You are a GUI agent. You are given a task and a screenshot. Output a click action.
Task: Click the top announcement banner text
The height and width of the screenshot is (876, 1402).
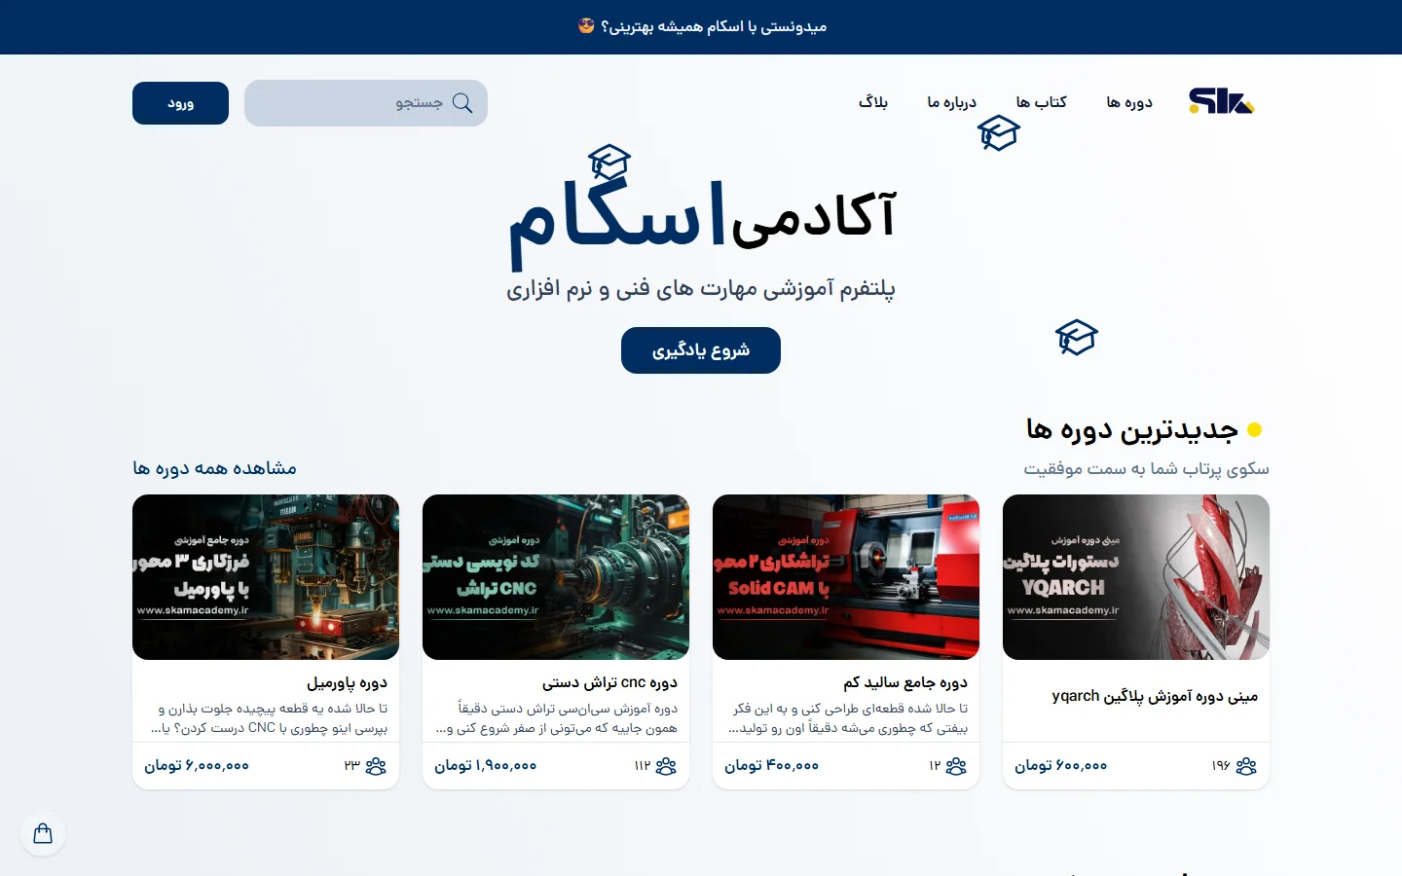pyautogui.click(x=702, y=26)
